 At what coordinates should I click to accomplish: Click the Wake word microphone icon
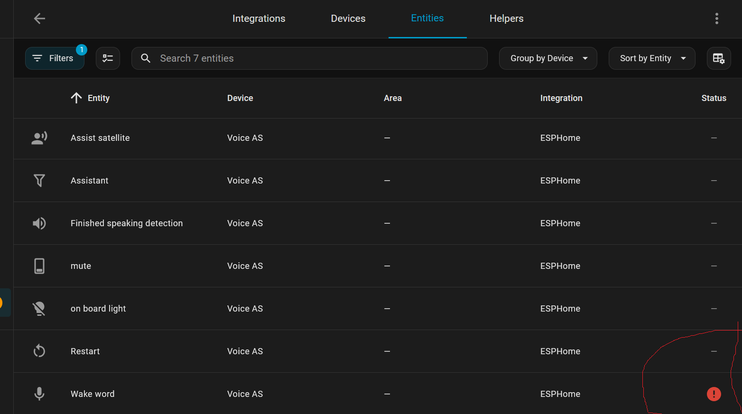[x=39, y=394]
